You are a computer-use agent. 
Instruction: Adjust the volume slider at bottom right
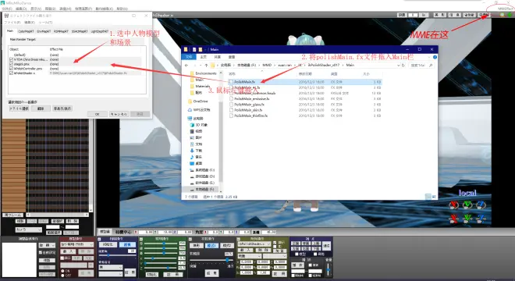click(x=328, y=269)
